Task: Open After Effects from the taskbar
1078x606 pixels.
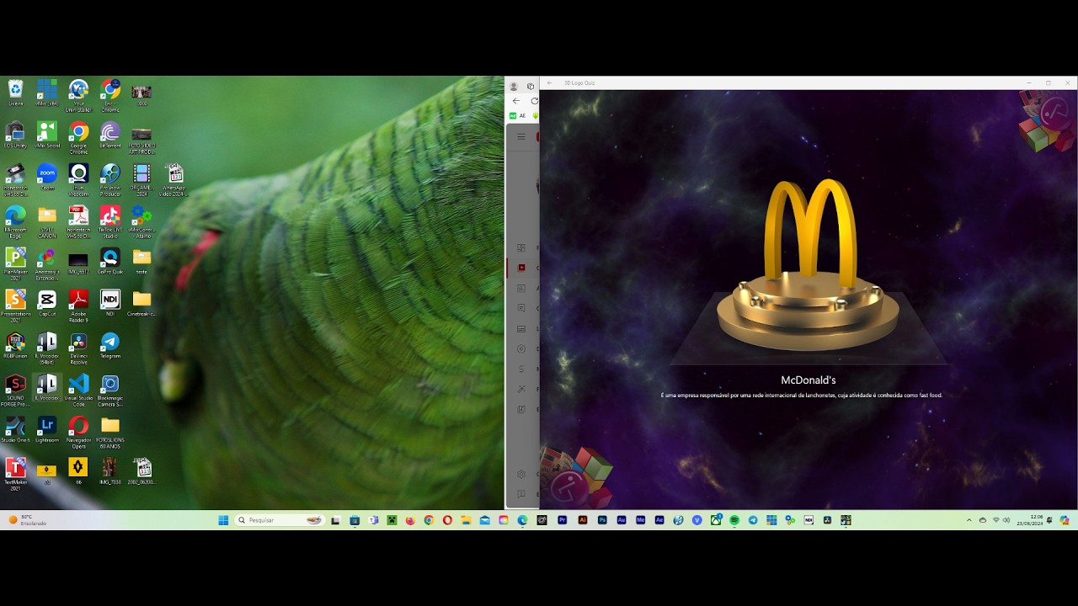Action: pyautogui.click(x=659, y=520)
